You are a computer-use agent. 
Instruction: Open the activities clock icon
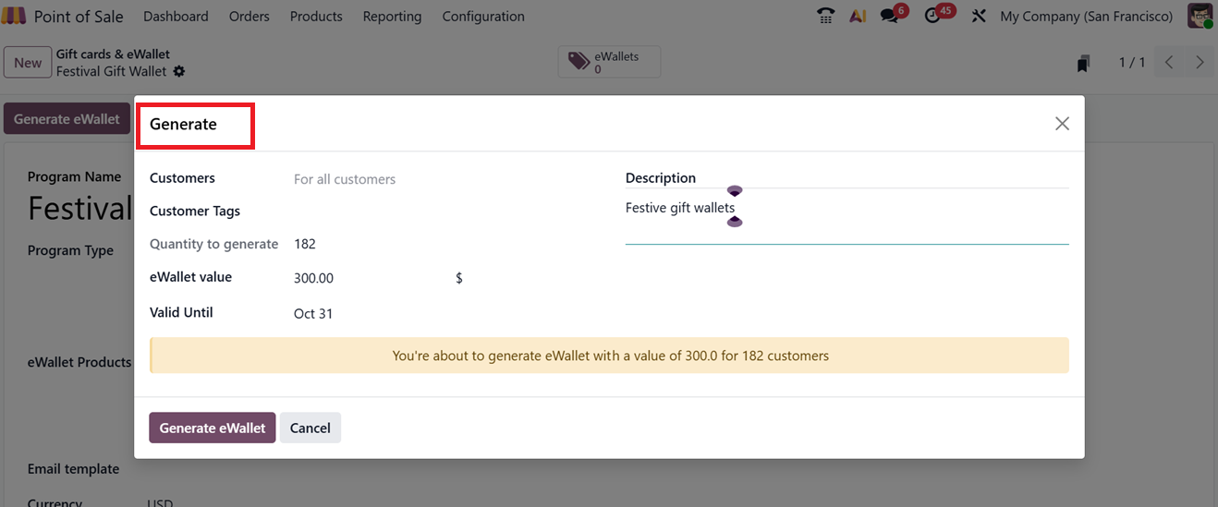932,16
